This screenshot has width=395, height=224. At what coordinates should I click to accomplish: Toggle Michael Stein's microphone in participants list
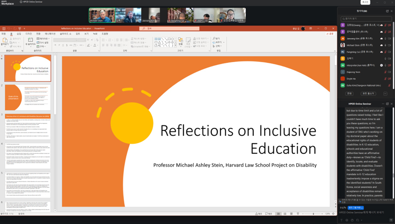click(385, 45)
